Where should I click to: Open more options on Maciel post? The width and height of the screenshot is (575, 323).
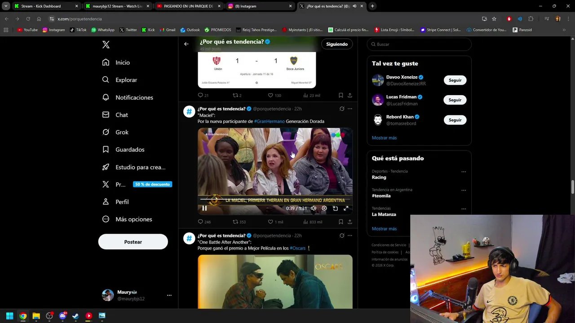point(350,109)
